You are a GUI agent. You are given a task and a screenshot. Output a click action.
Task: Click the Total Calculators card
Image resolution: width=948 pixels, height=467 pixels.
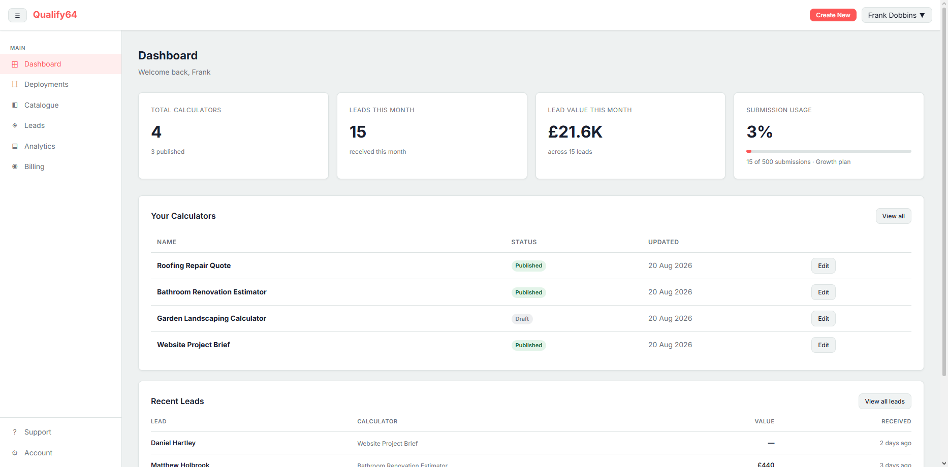(x=233, y=136)
